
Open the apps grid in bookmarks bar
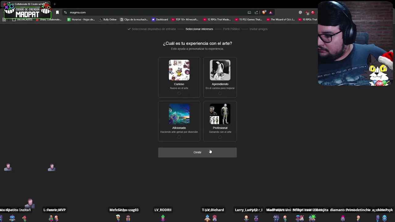tap(4, 19)
